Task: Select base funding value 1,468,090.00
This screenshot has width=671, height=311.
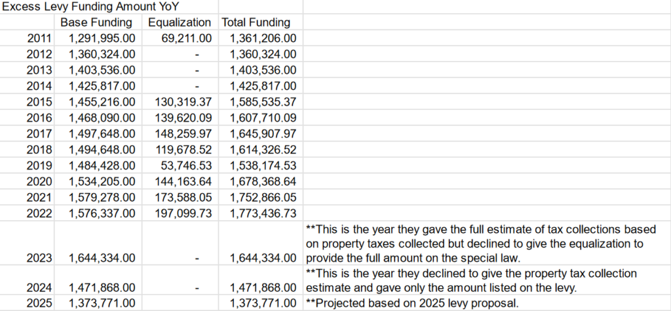Action: coord(102,118)
